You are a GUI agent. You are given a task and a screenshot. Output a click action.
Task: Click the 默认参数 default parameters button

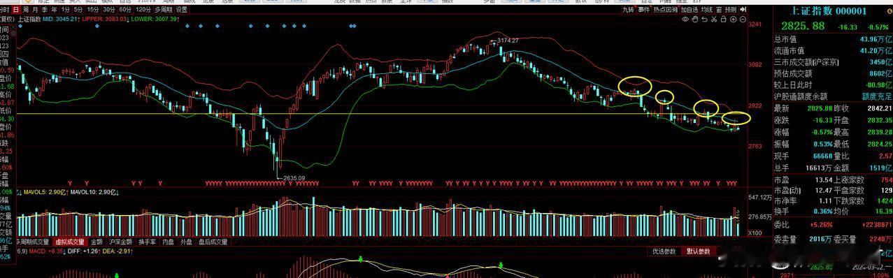click(699, 251)
